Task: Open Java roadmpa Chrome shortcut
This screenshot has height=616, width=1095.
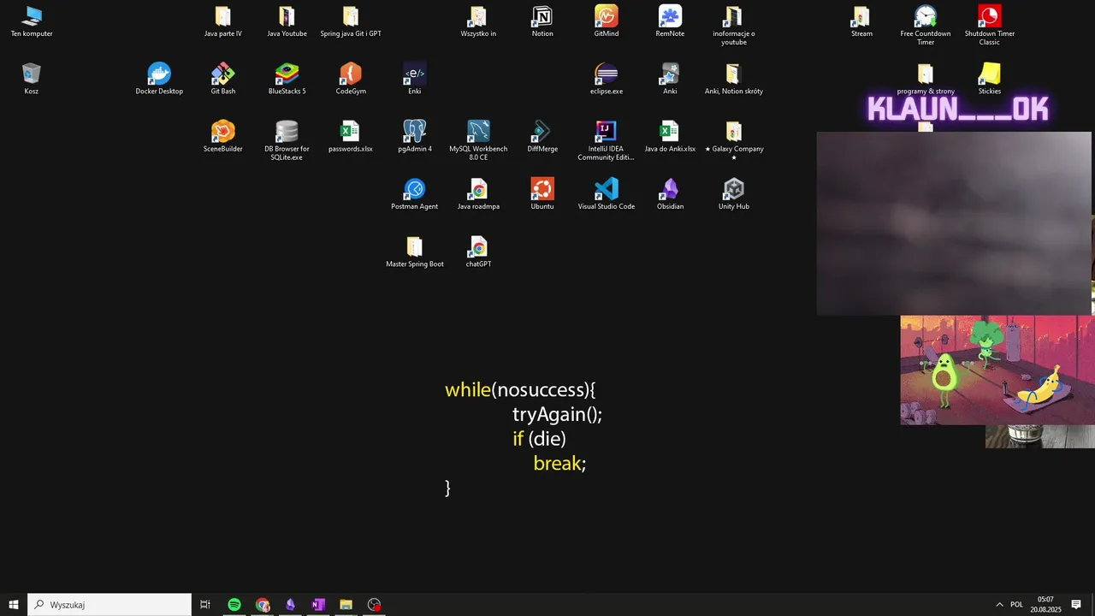Action: pos(478,194)
